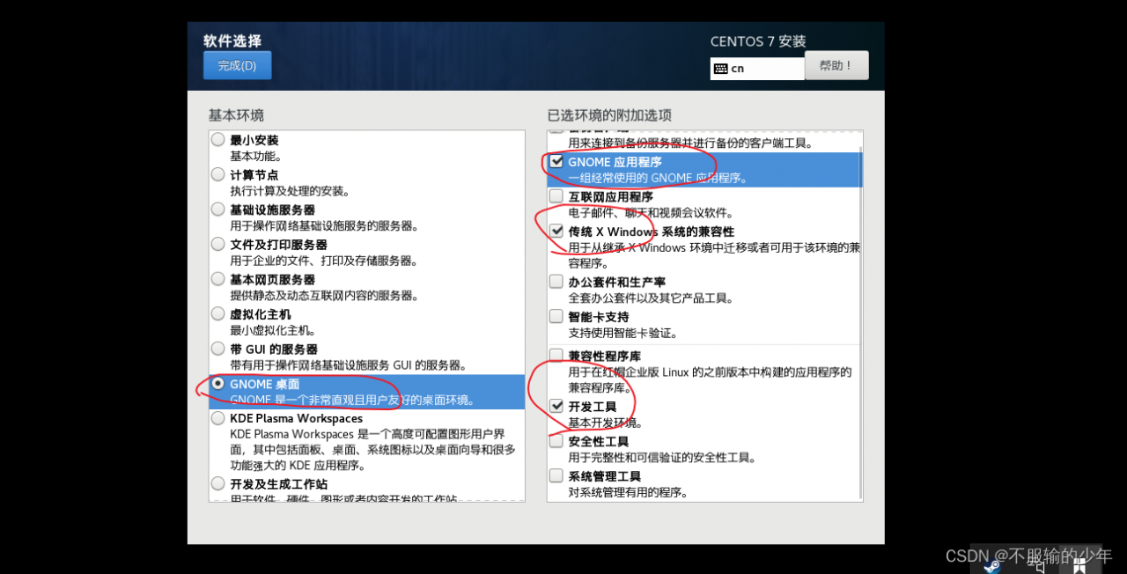Click 全套办公套件以及其它产品工具。 description

651,298
